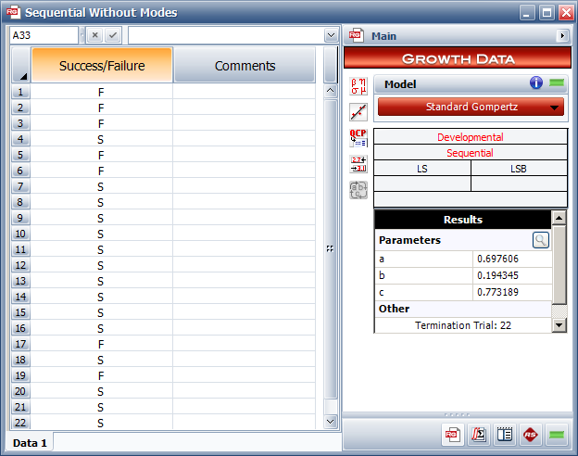Open the notebook panel layout icon

505,434
